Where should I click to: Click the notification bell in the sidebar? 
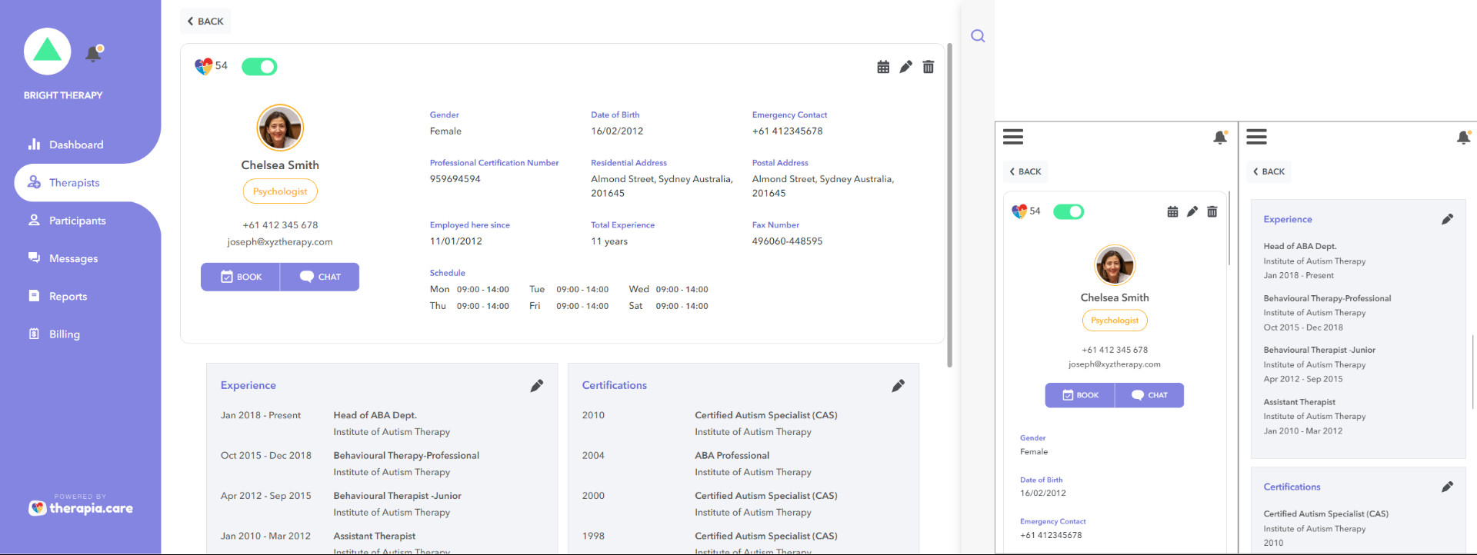click(94, 54)
